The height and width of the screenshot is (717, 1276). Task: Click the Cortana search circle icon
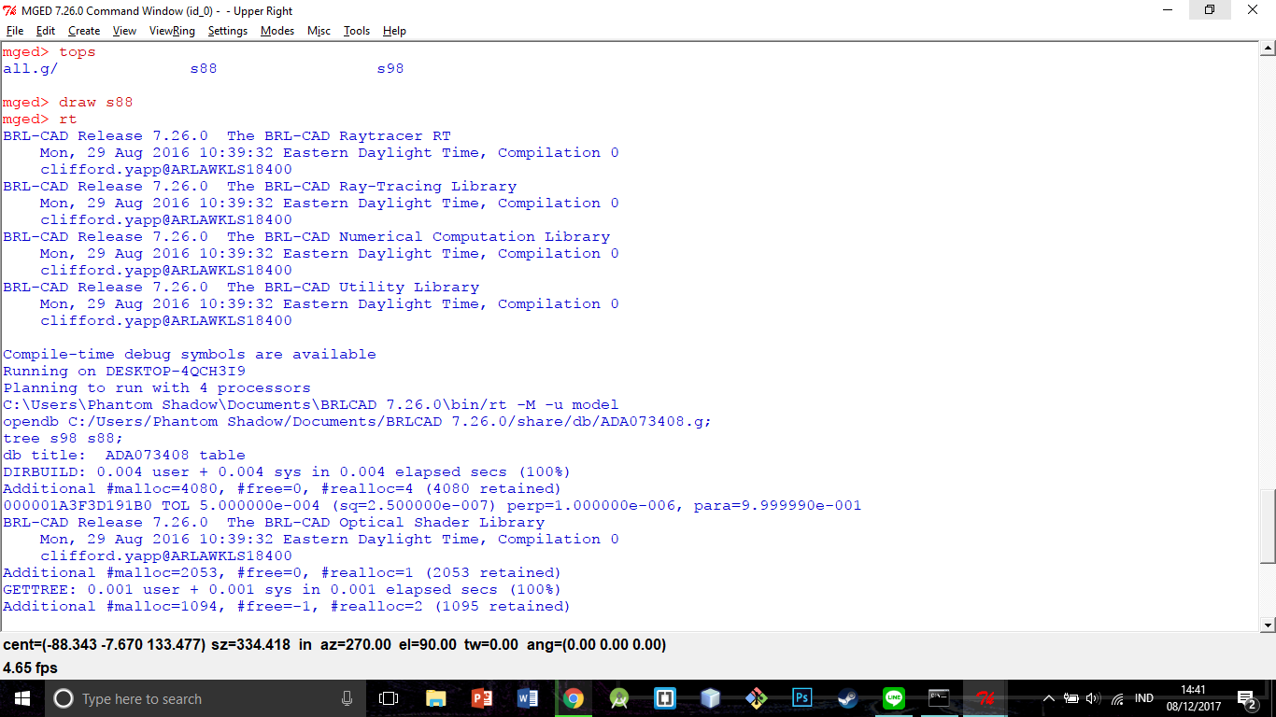[64, 698]
